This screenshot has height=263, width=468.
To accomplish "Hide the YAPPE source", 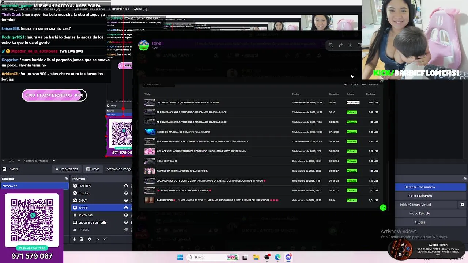I will 126,208.
